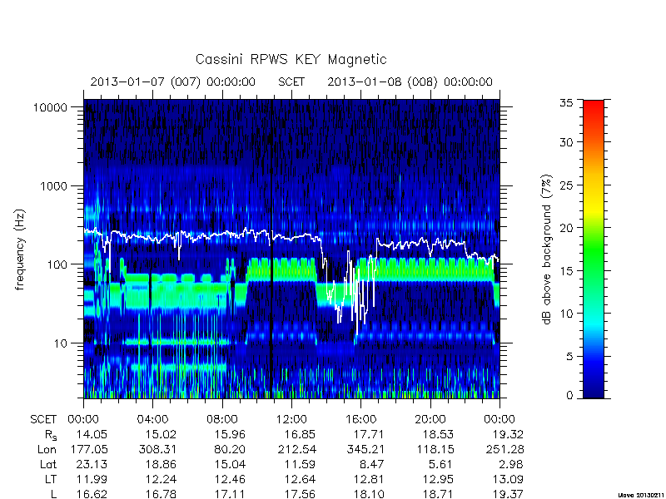Click the dark blue bottom of color bar
Image resolution: width=666 pixels, height=499 pixels.
pos(594,393)
